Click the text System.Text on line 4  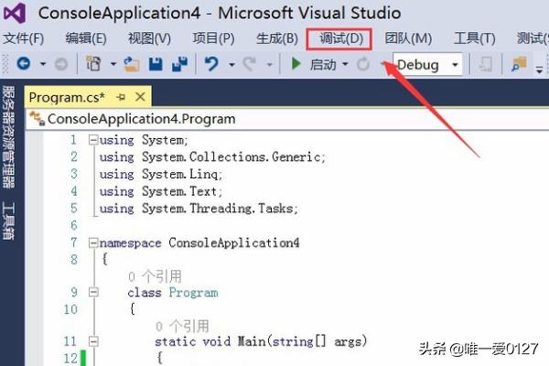point(179,191)
